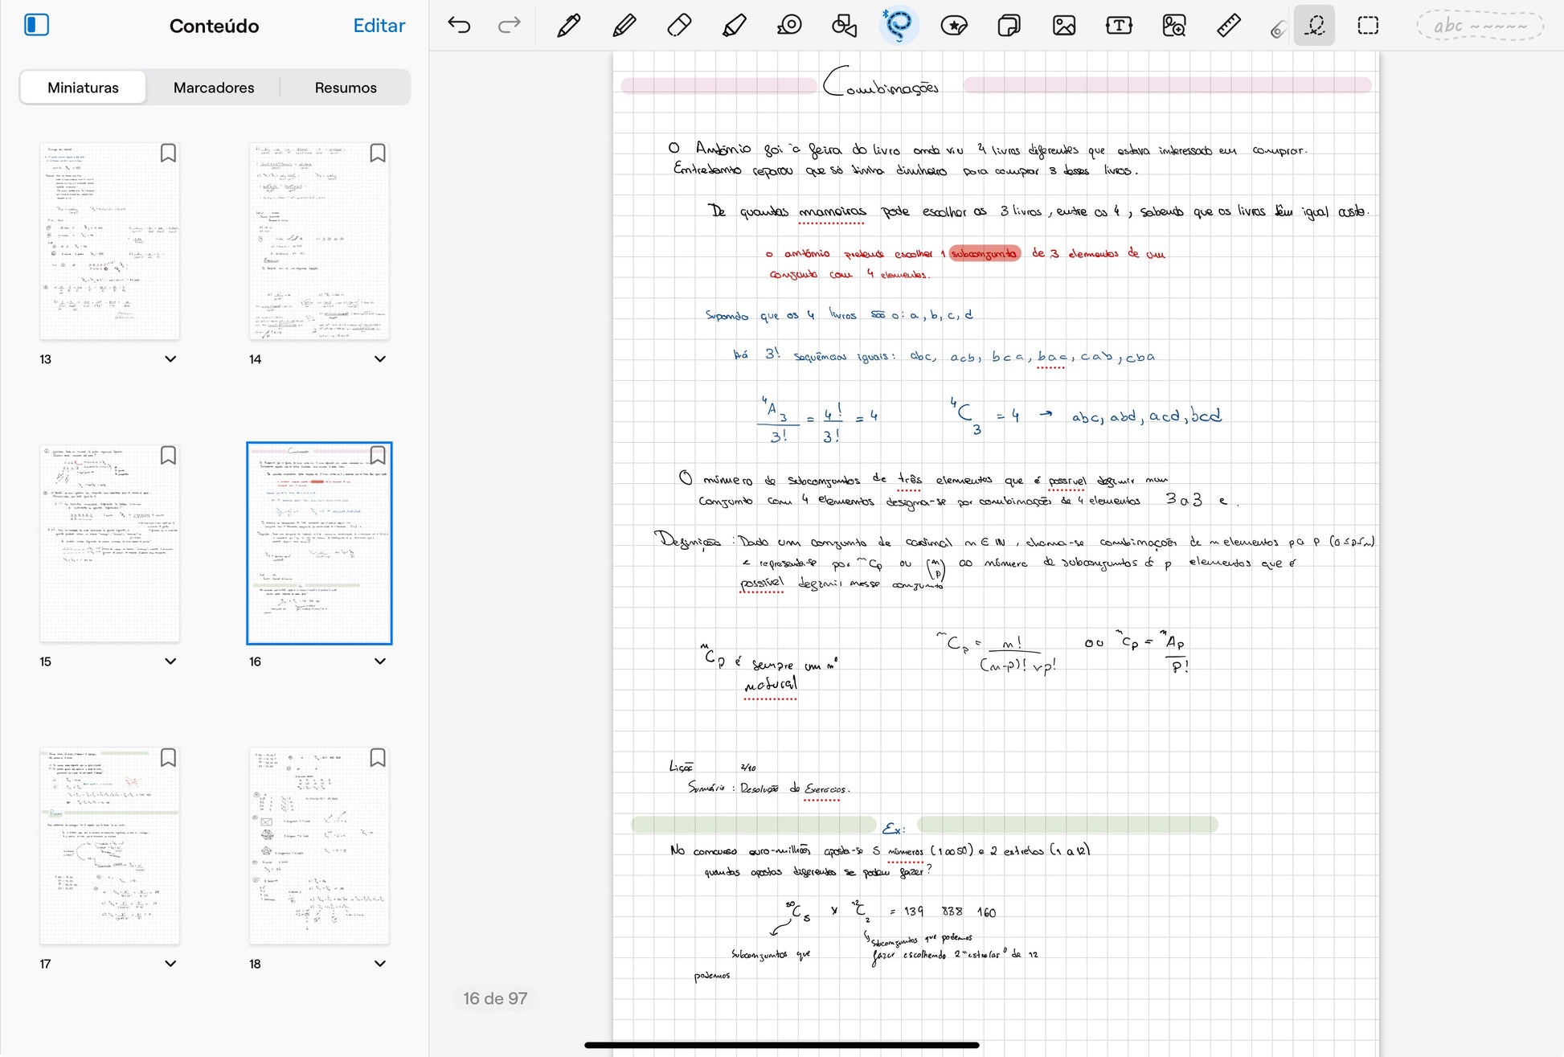Expand options chevron for page 17
The width and height of the screenshot is (1564, 1057).
tap(170, 964)
